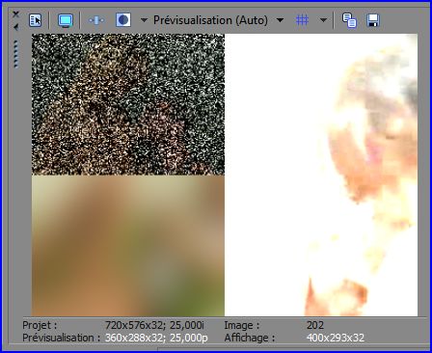The width and height of the screenshot is (432, 353).
Task: Save snapshot to file icon
Action: (x=373, y=20)
